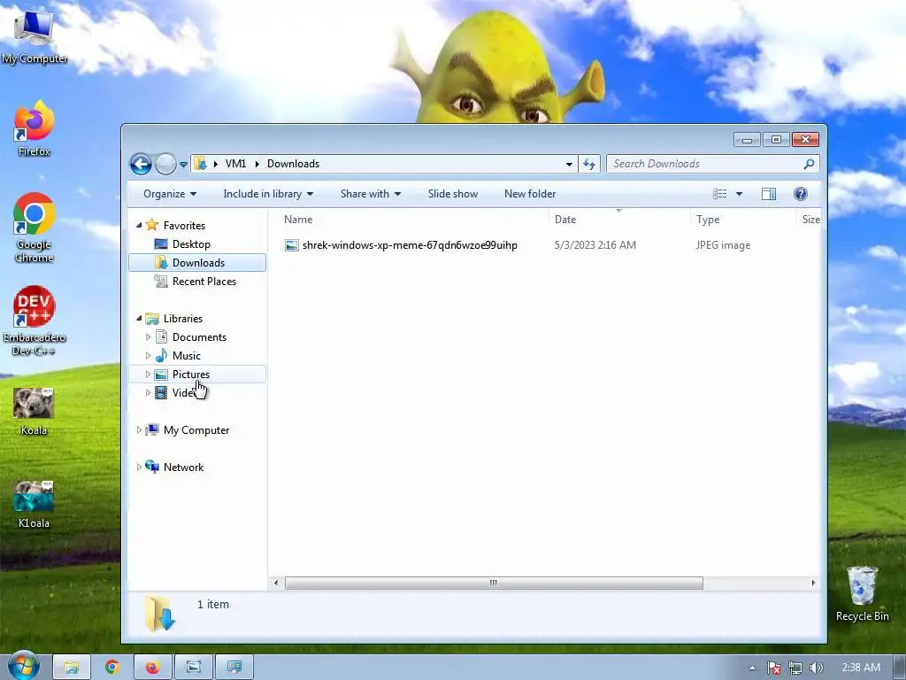Expand the Pictures library
Image resolution: width=906 pixels, height=680 pixels.
coord(148,375)
